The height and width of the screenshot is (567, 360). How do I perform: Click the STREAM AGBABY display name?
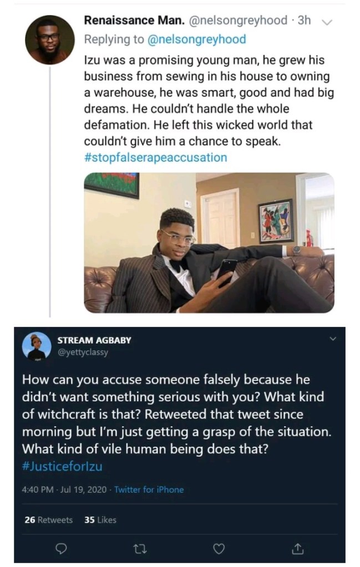coord(94,340)
